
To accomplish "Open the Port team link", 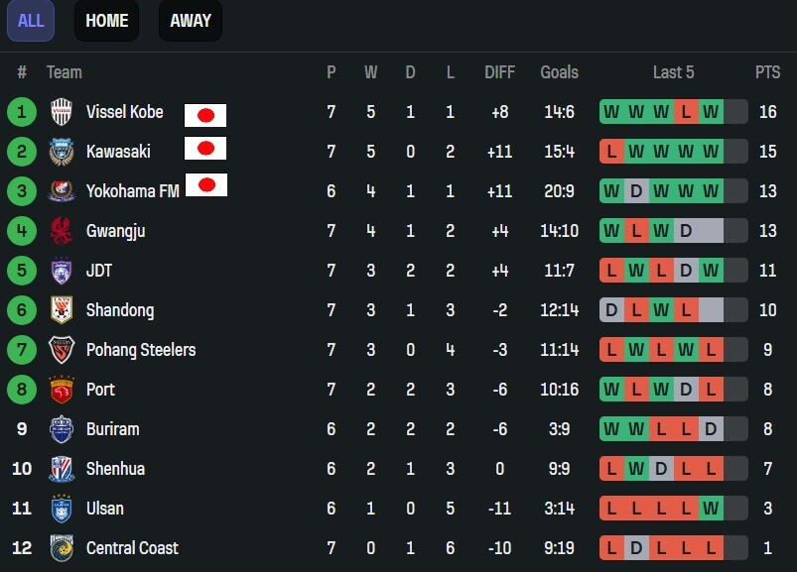I will coord(100,390).
